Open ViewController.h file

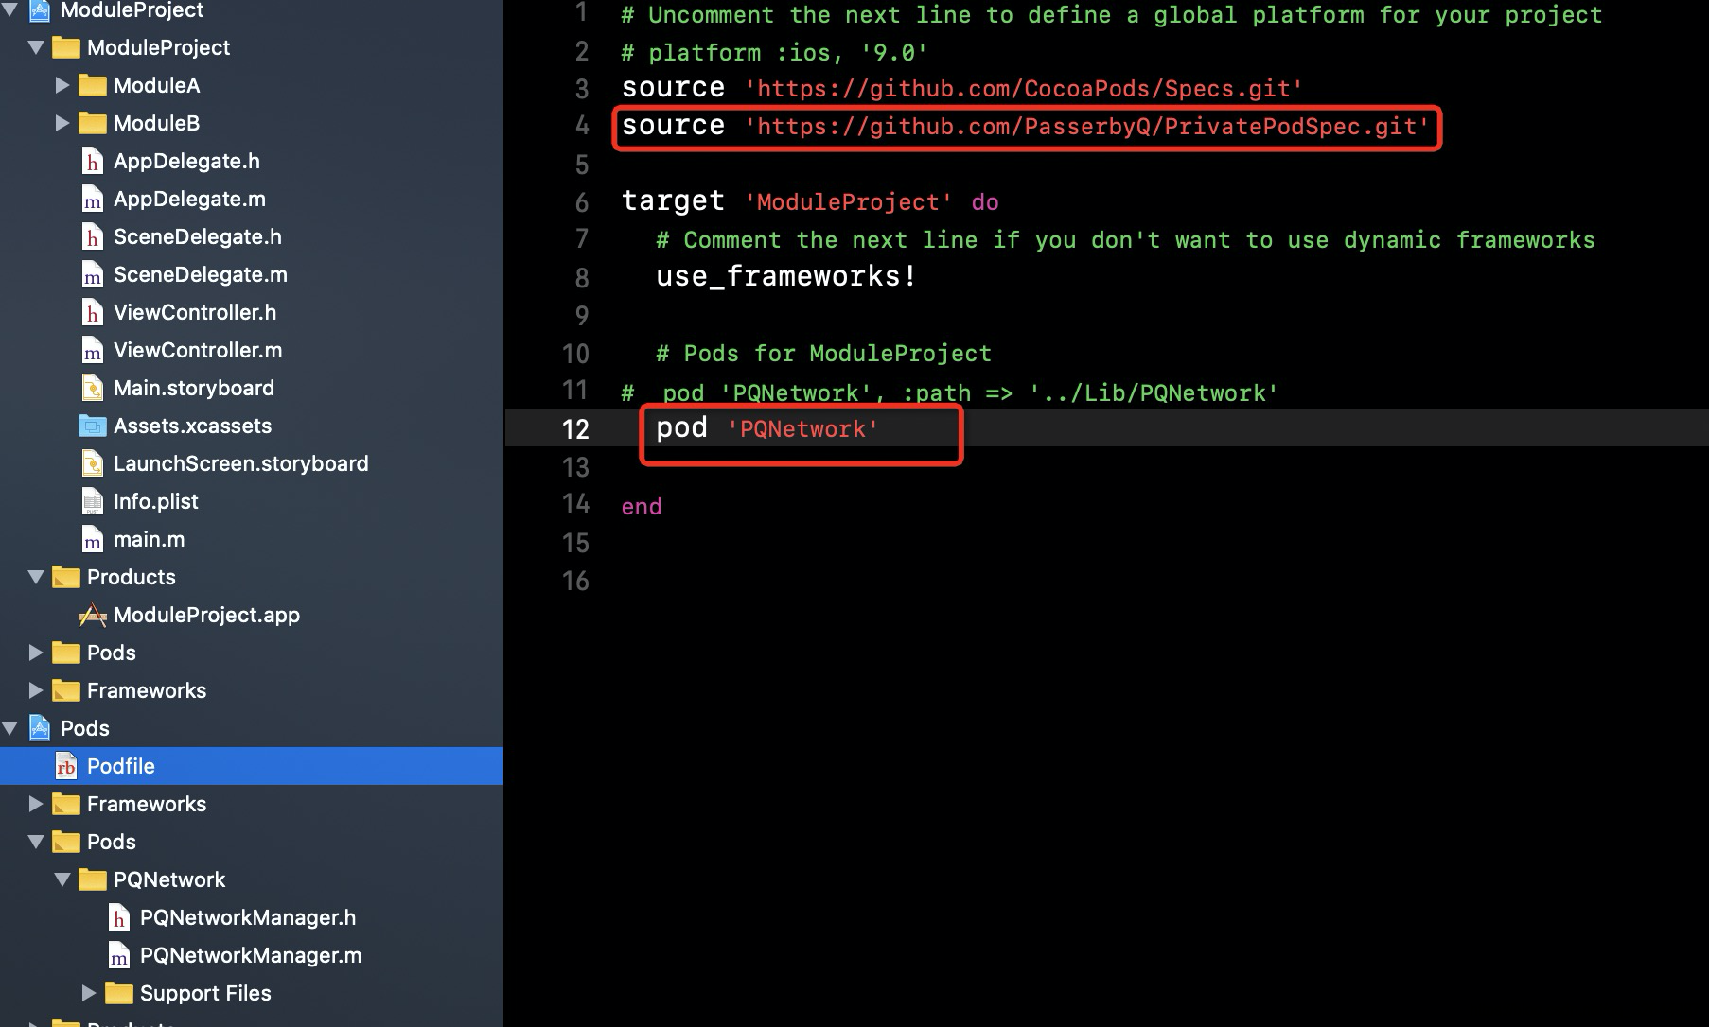click(195, 312)
